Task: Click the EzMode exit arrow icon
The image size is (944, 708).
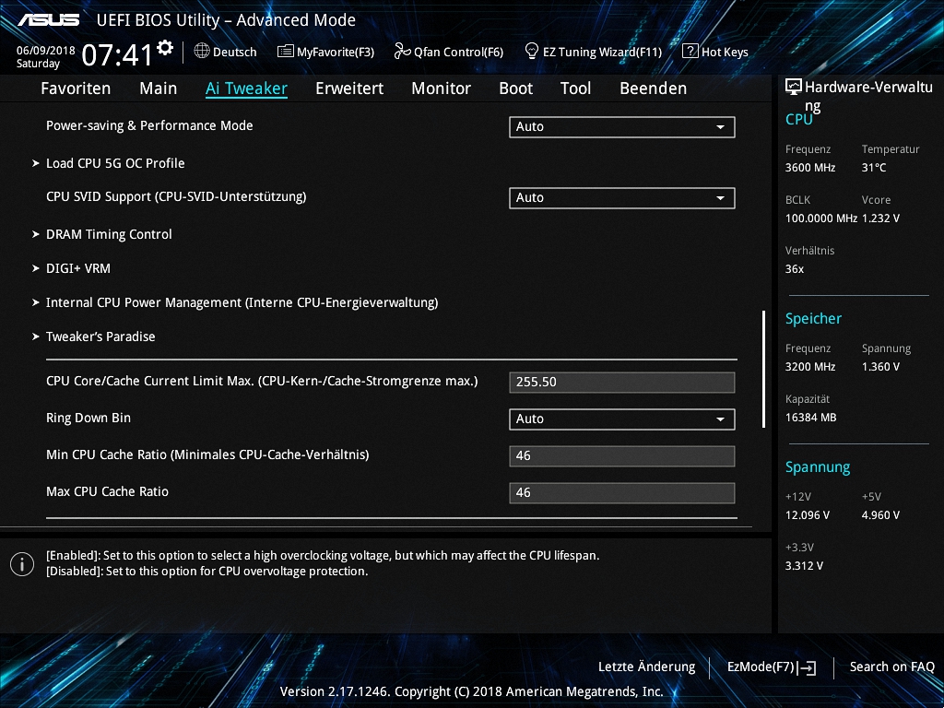Action: pyautogui.click(x=807, y=667)
